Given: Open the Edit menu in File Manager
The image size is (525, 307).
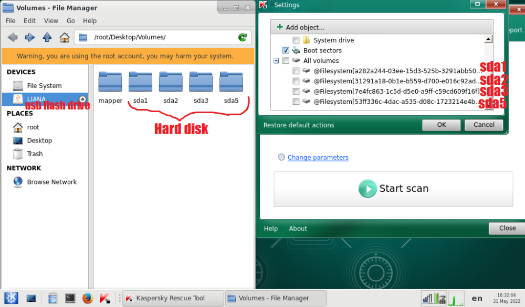Looking at the screenshot, I should pyautogui.click(x=29, y=20).
